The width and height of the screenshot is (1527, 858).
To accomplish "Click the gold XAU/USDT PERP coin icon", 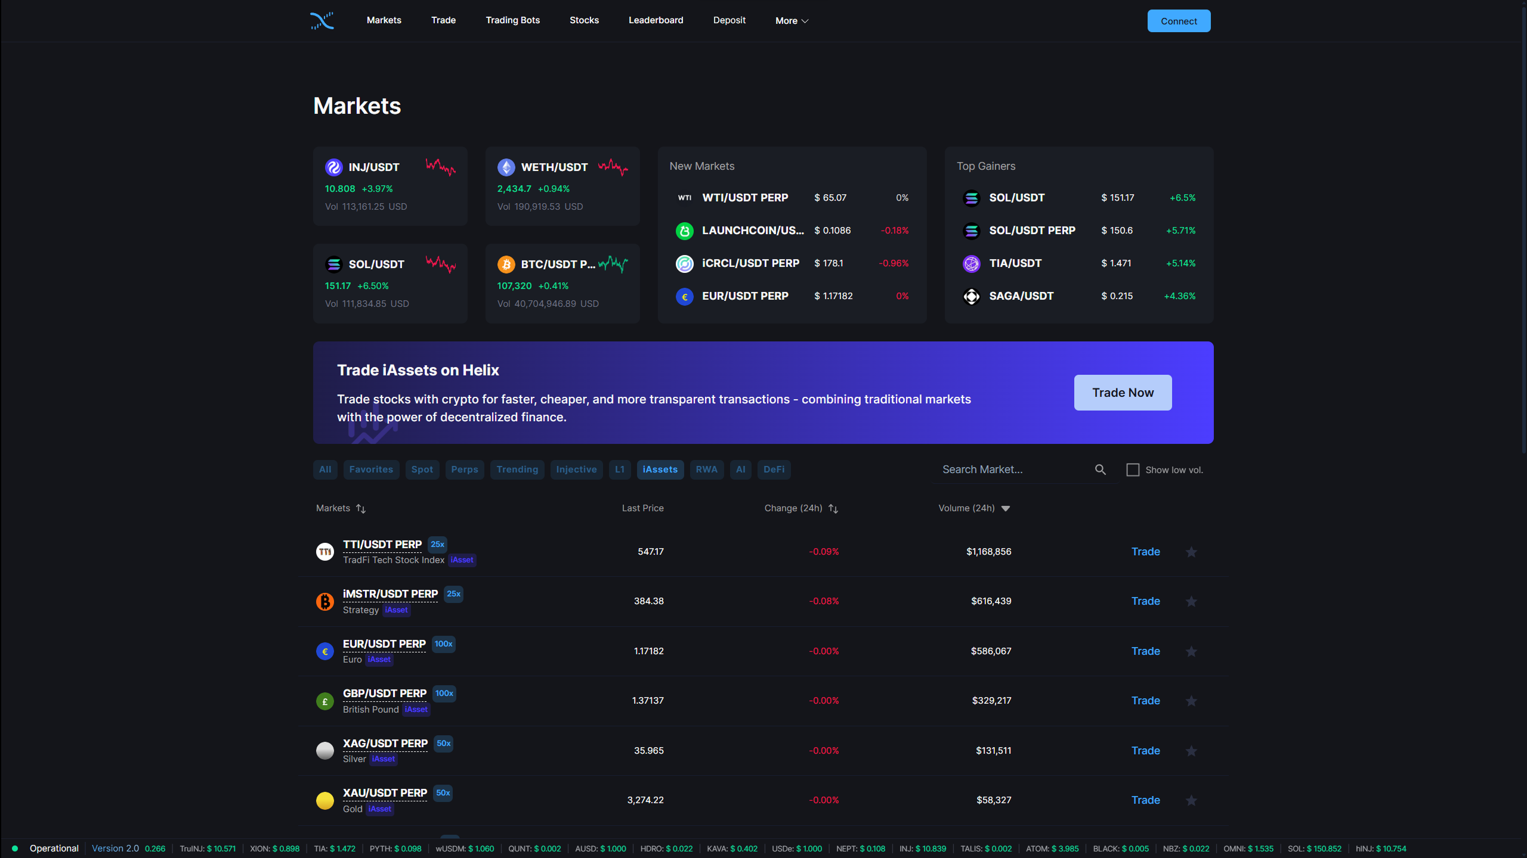I will click(325, 800).
